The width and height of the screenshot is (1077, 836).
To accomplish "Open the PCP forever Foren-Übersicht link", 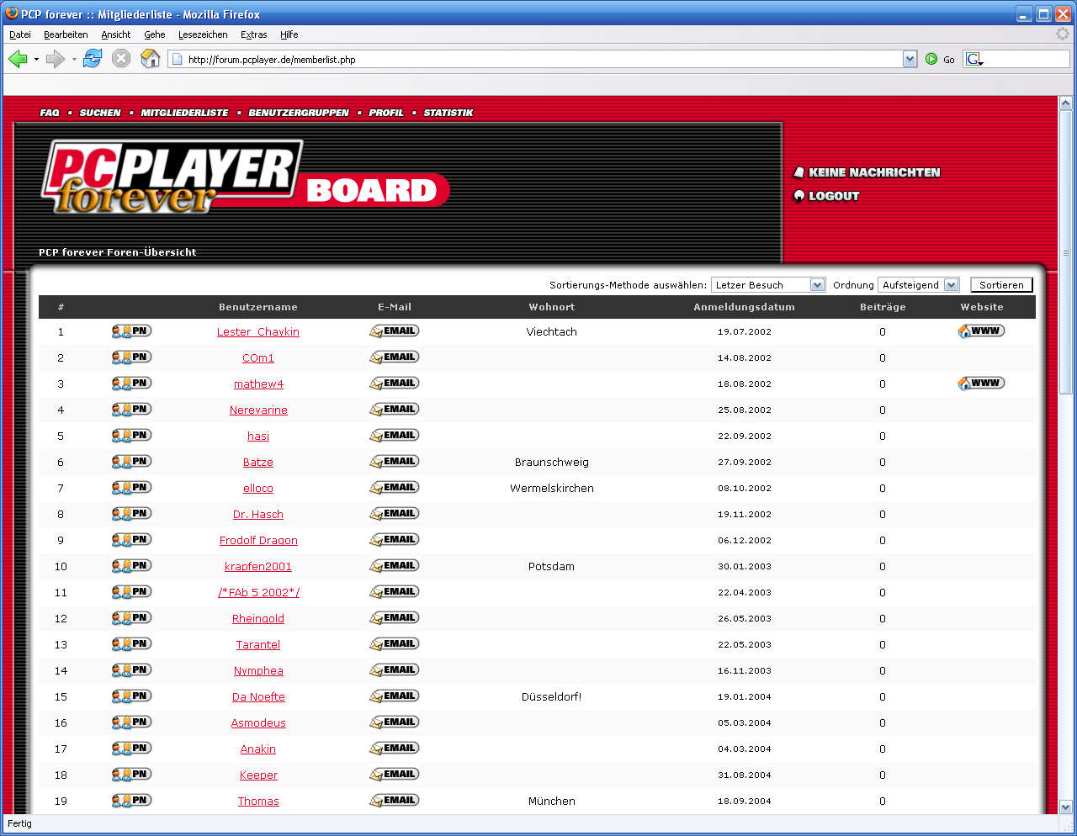I will point(117,252).
